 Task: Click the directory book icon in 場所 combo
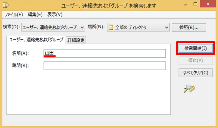111,27
